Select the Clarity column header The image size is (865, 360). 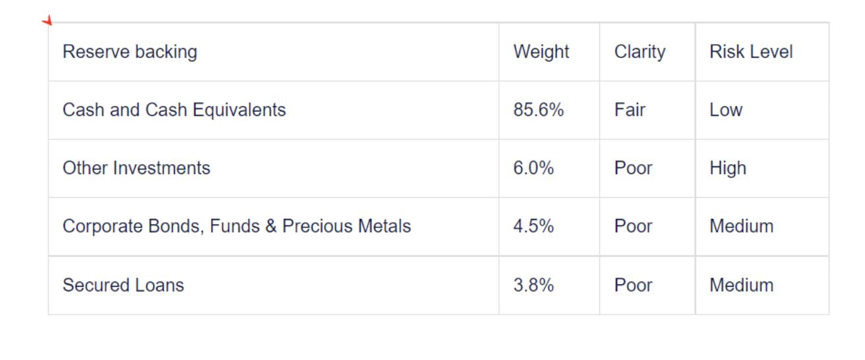point(640,51)
